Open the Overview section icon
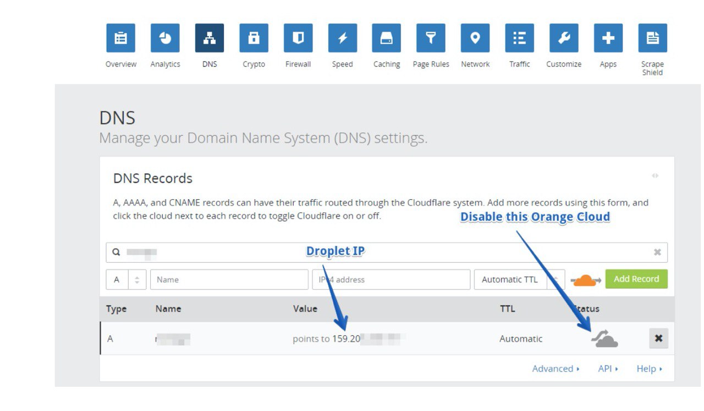Screen dimensions: 704x411 point(120,38)
